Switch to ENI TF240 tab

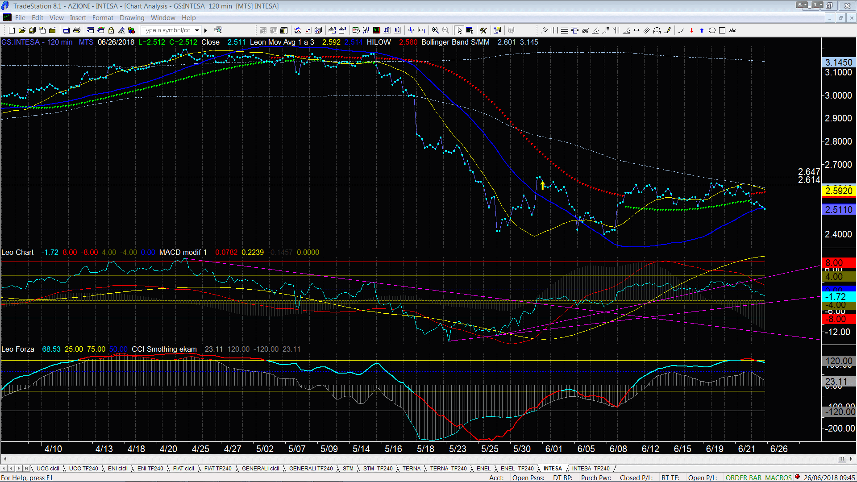point(150,469)
